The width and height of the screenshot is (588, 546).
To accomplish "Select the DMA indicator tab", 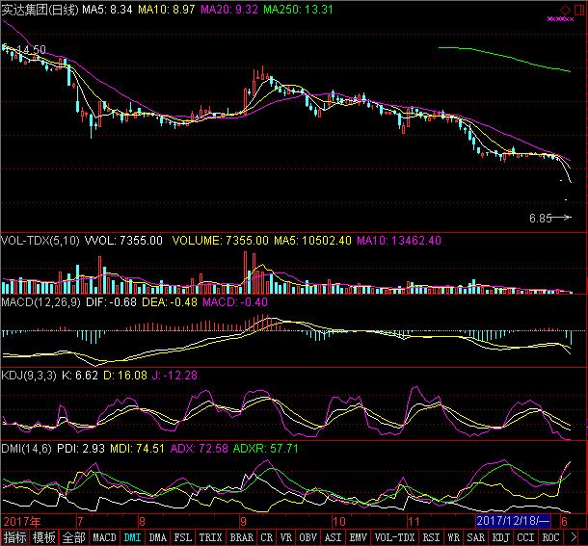I will (157, 537).
